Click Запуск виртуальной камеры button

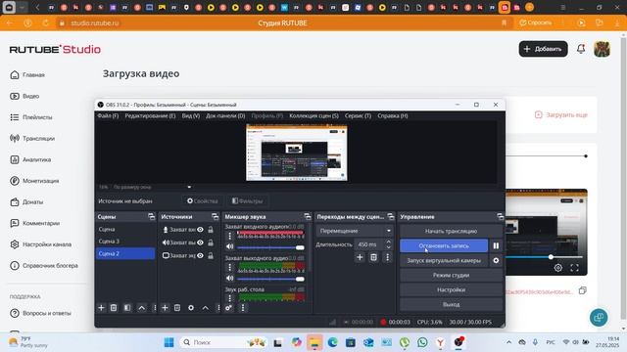click(444, 260)
